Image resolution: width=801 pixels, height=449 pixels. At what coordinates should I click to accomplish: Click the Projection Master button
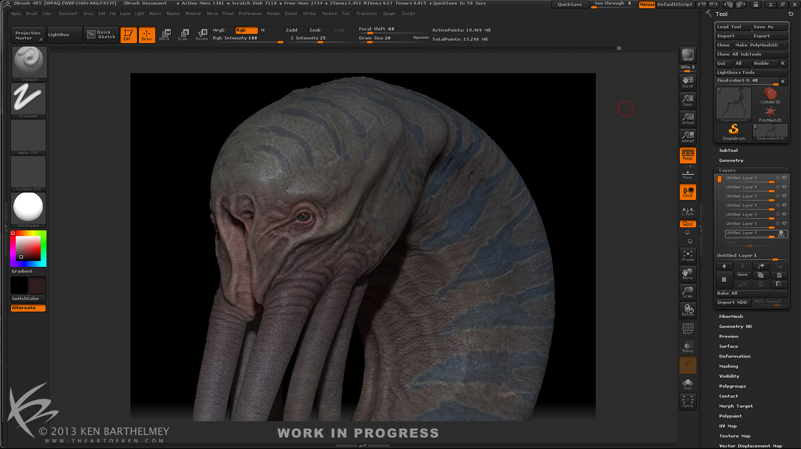(x=27, y=35)
